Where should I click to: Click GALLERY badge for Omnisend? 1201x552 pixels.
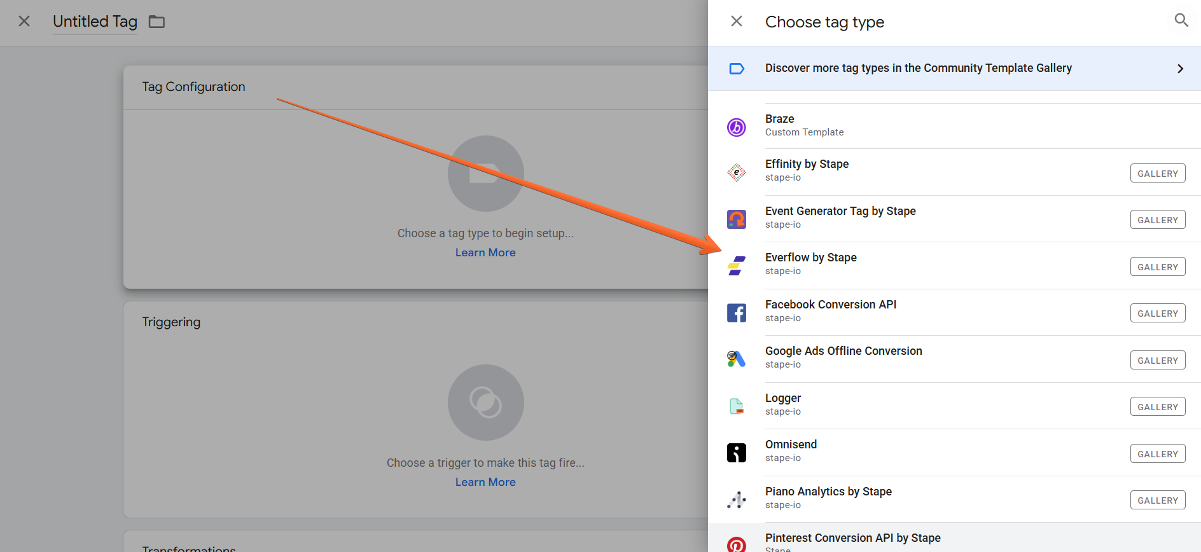[1158, 453]
